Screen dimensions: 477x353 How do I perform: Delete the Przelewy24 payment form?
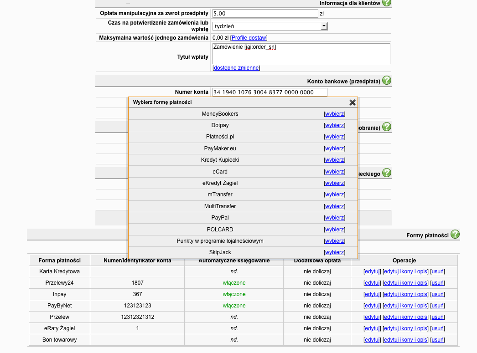click(437, 283)
